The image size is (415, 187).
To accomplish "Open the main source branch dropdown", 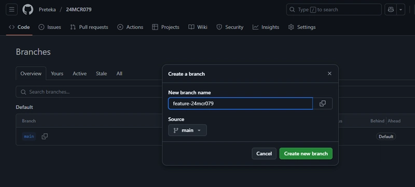I will tap(187, 130).
